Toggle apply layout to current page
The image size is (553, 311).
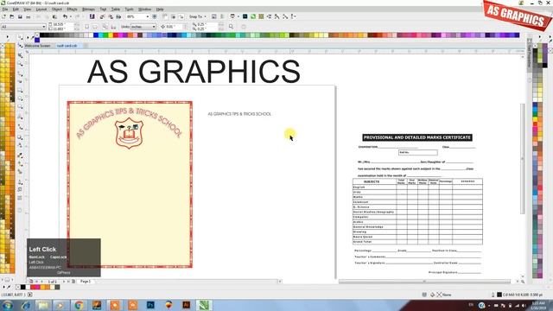tap(113, 27)
